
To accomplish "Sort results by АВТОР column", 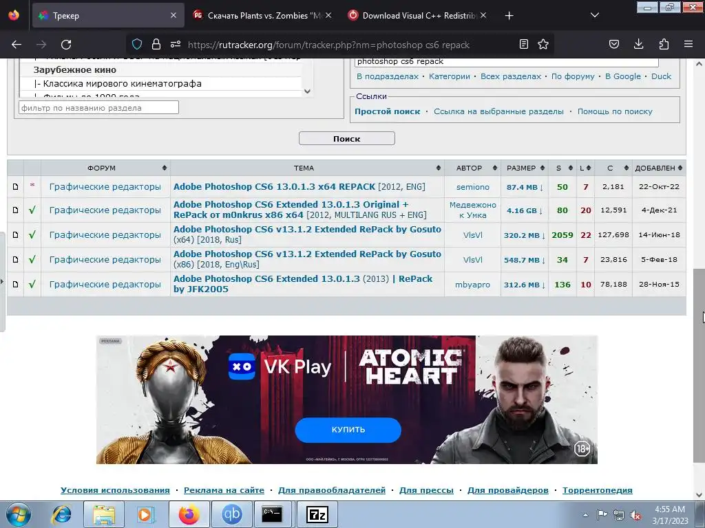I will point(472,168).
